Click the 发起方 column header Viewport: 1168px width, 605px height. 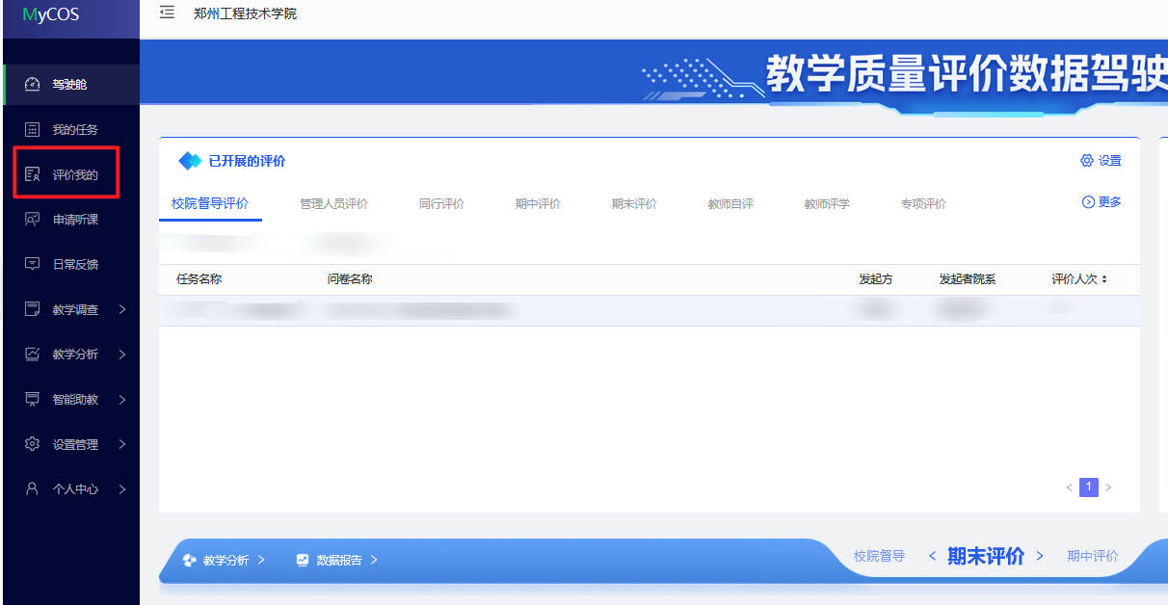tap(876, 279)
